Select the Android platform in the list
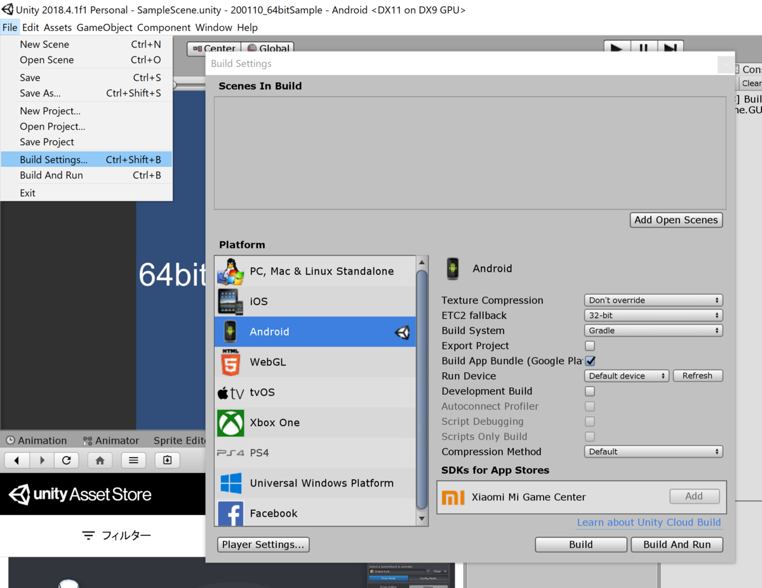 (315, 331)
